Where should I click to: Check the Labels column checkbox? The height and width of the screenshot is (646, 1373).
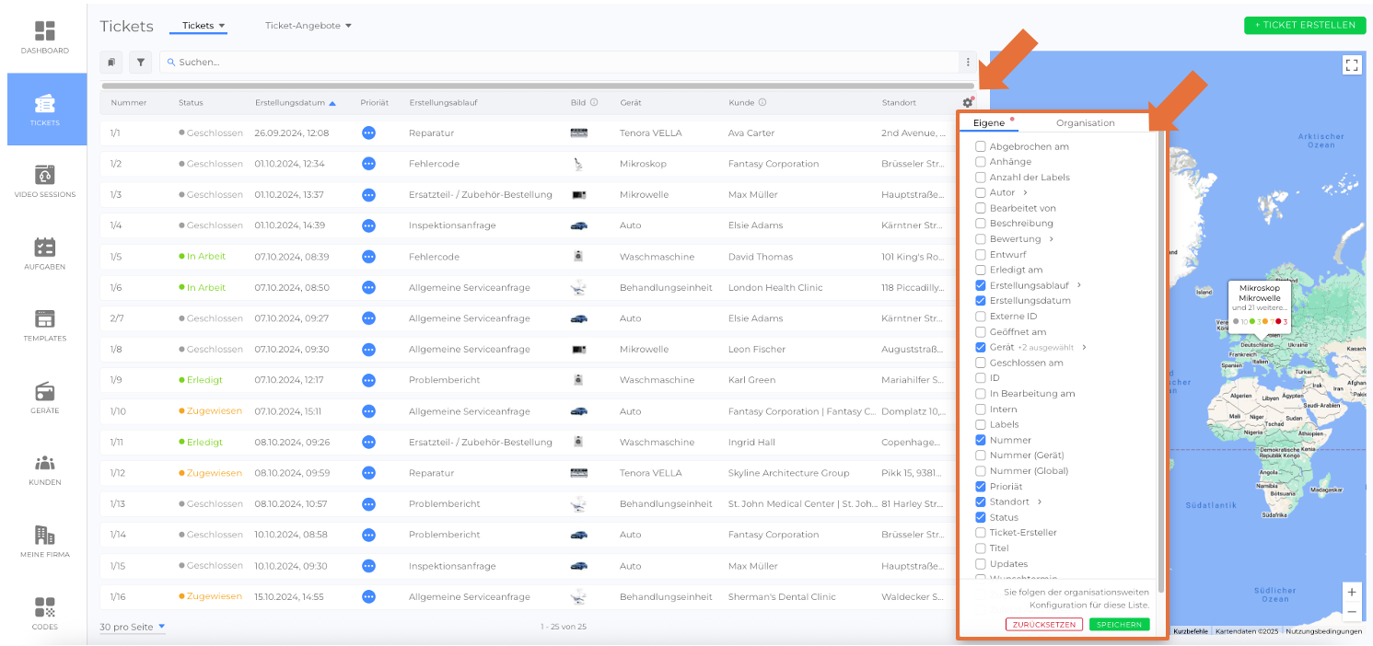tap(981, 424)
